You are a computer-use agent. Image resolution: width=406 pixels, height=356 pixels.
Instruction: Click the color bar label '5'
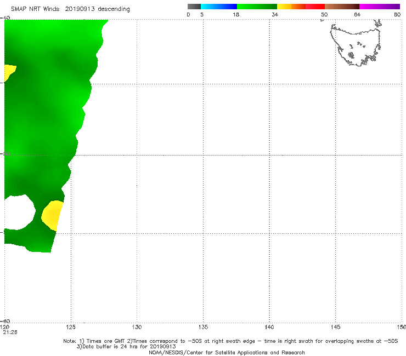[x=202, y=14]
